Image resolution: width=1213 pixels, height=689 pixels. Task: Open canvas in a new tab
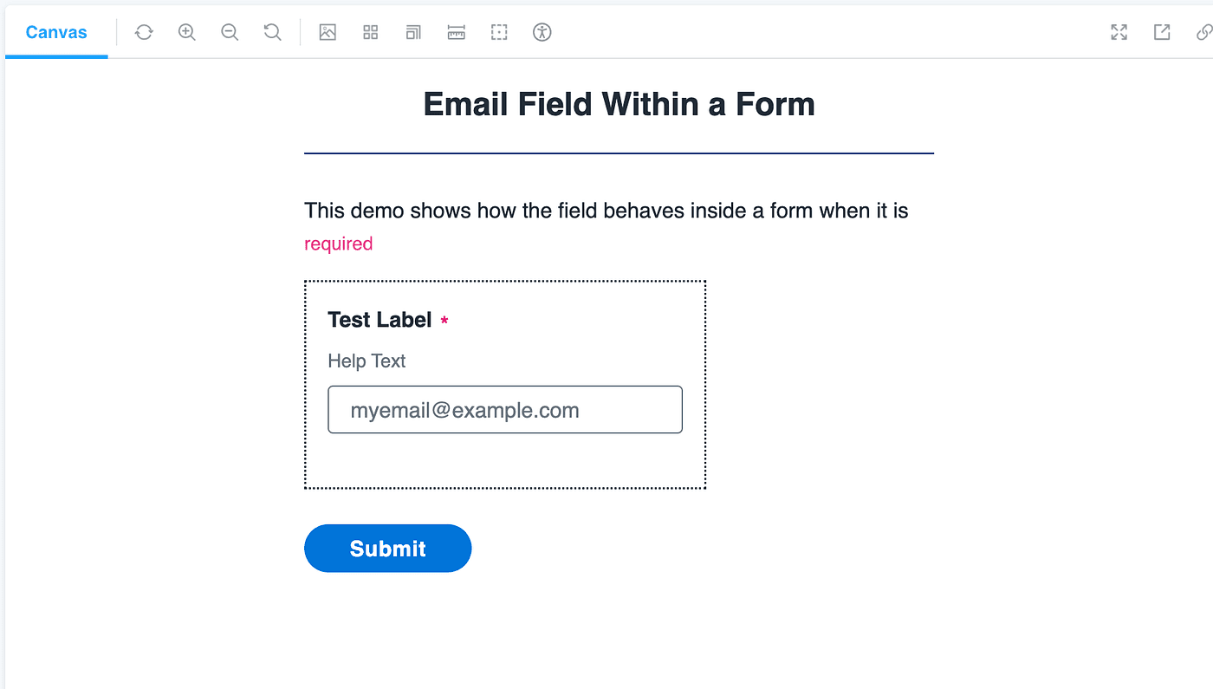tap(1162, 33)
